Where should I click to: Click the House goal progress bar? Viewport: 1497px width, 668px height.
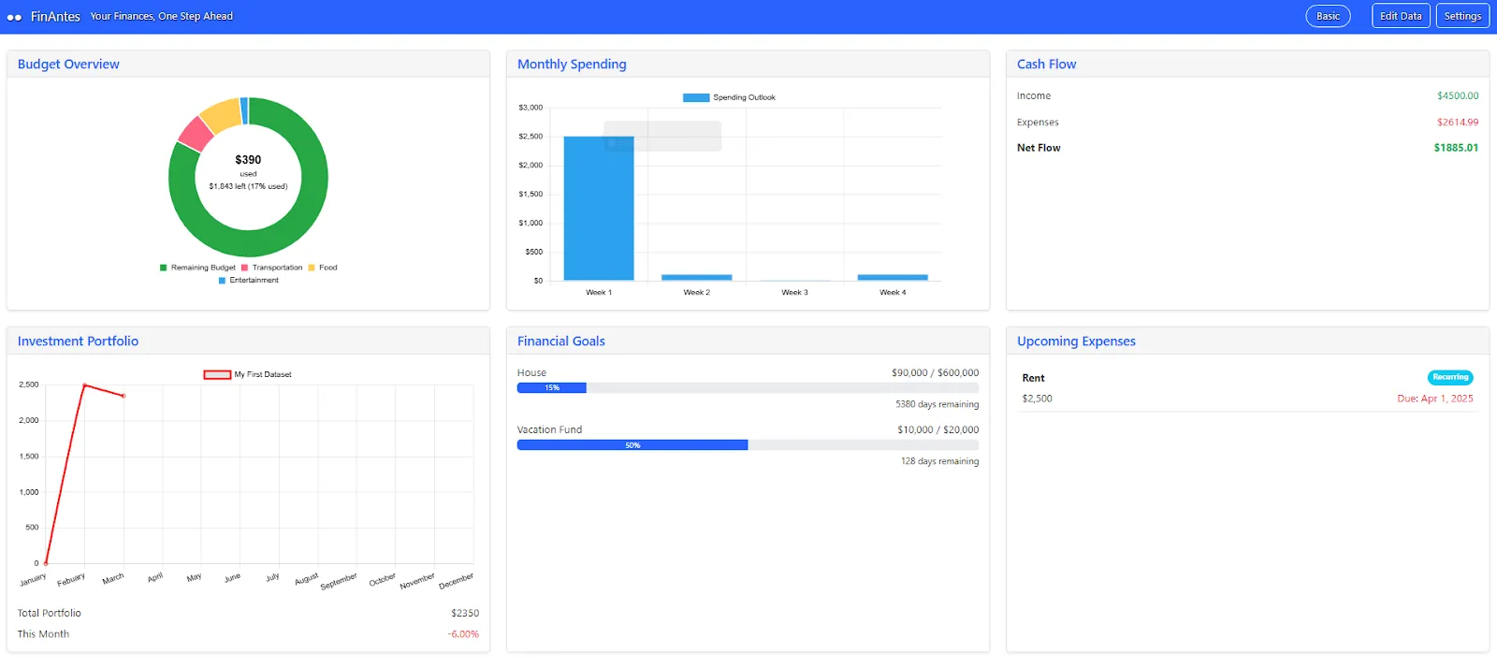click(748, 387)
